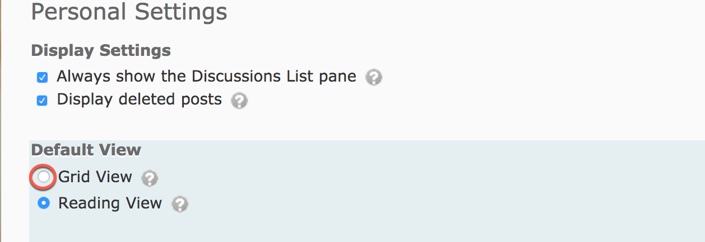Click empty shaded area below Reading View
This screenshot has height=242, width=705.
(336, 226)
